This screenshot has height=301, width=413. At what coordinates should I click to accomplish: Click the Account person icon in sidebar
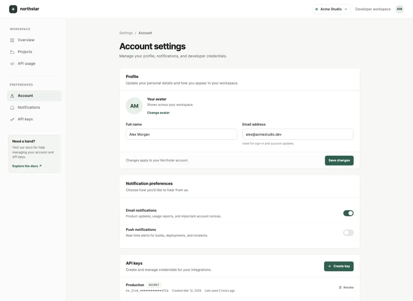tap(12, 96)
